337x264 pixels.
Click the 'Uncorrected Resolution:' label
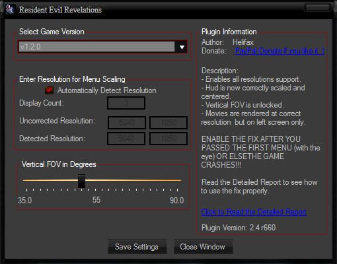tap(57, 121)
